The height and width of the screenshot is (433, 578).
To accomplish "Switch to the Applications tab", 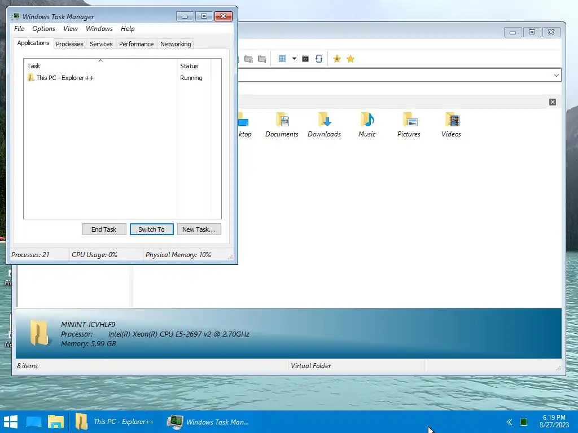I will tap(33, 43).
